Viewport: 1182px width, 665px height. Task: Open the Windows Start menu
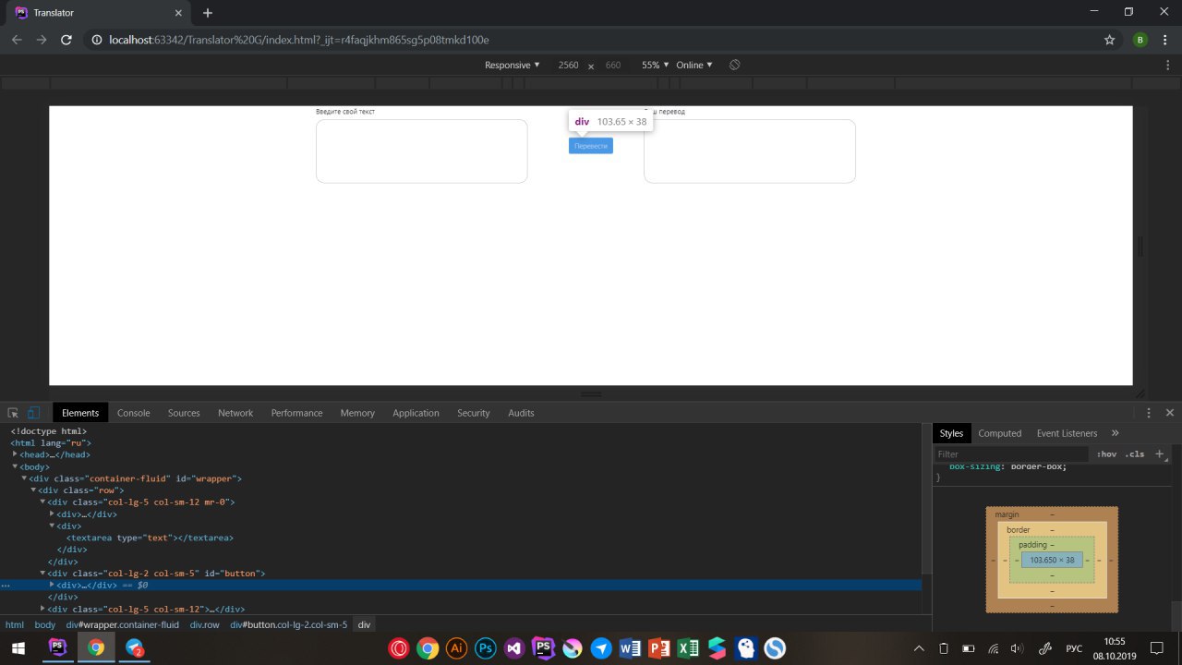click(20, 647)
